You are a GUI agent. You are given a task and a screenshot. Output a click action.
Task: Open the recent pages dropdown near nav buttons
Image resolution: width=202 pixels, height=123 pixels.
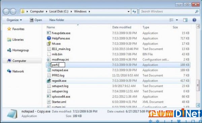(x=18, y=11)
